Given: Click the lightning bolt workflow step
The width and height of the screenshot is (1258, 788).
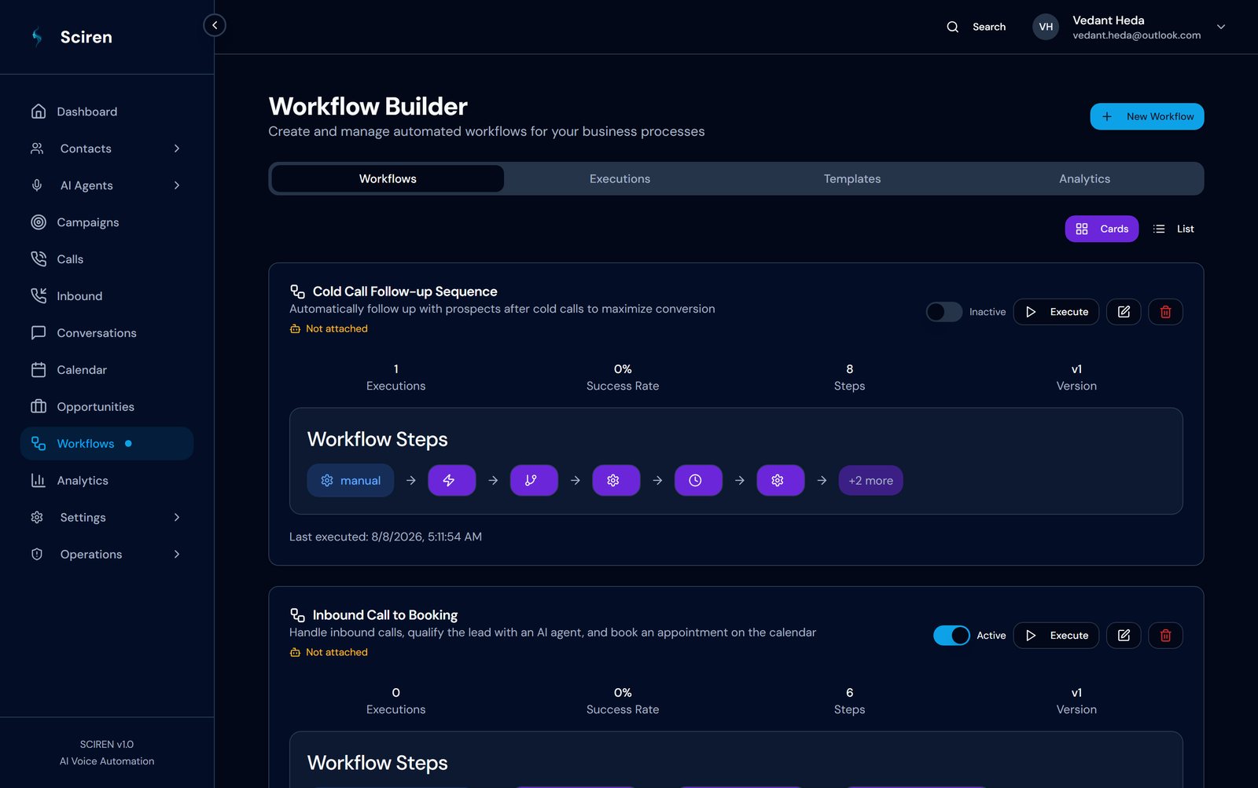Looking at the screenshot, I should pos(452,481).
